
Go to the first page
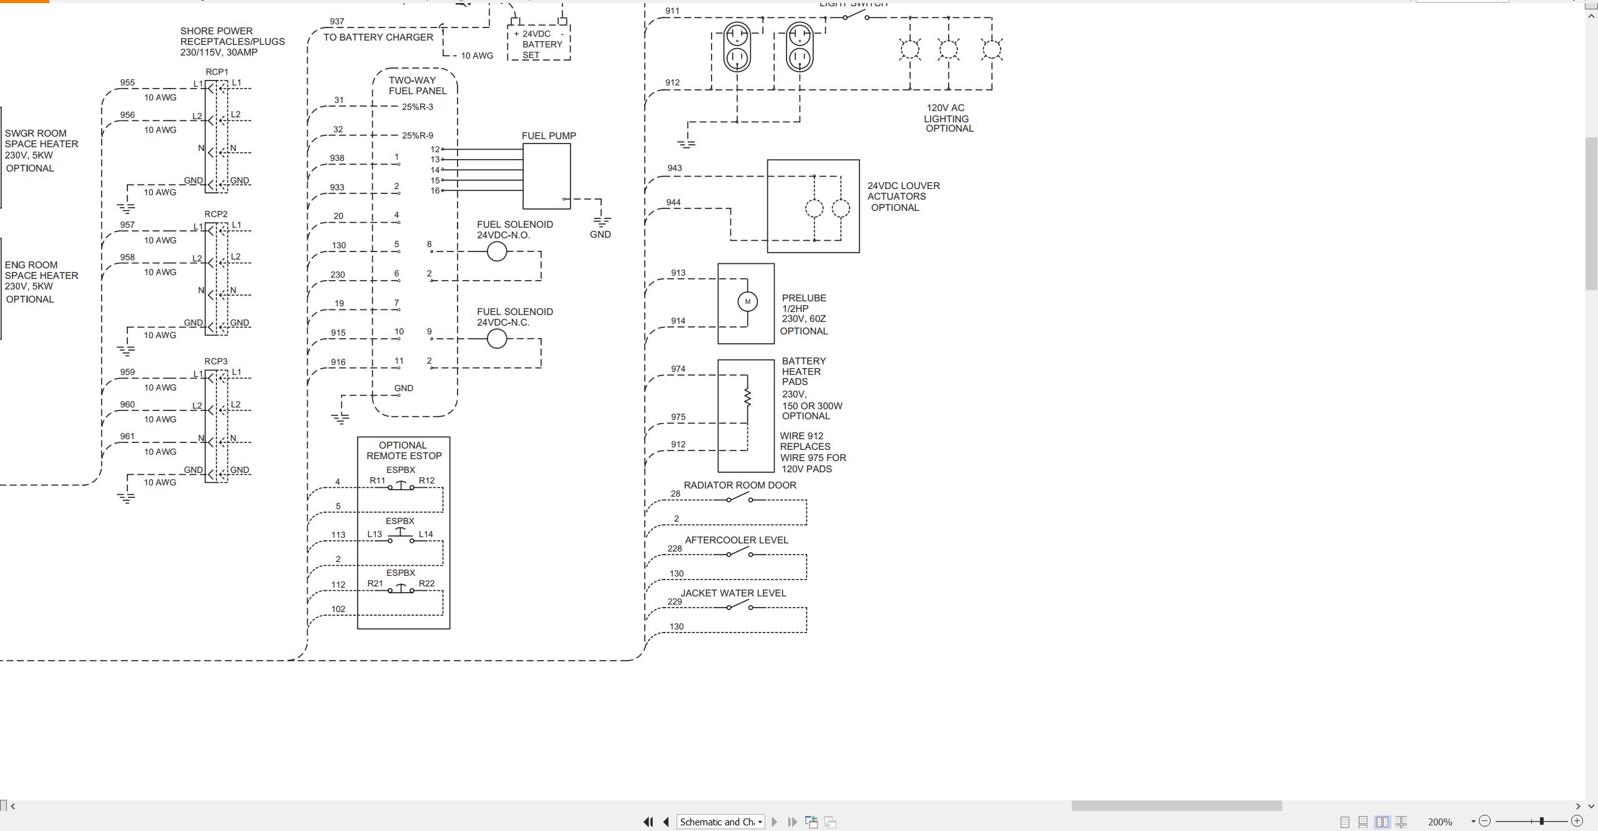point(648,822)
